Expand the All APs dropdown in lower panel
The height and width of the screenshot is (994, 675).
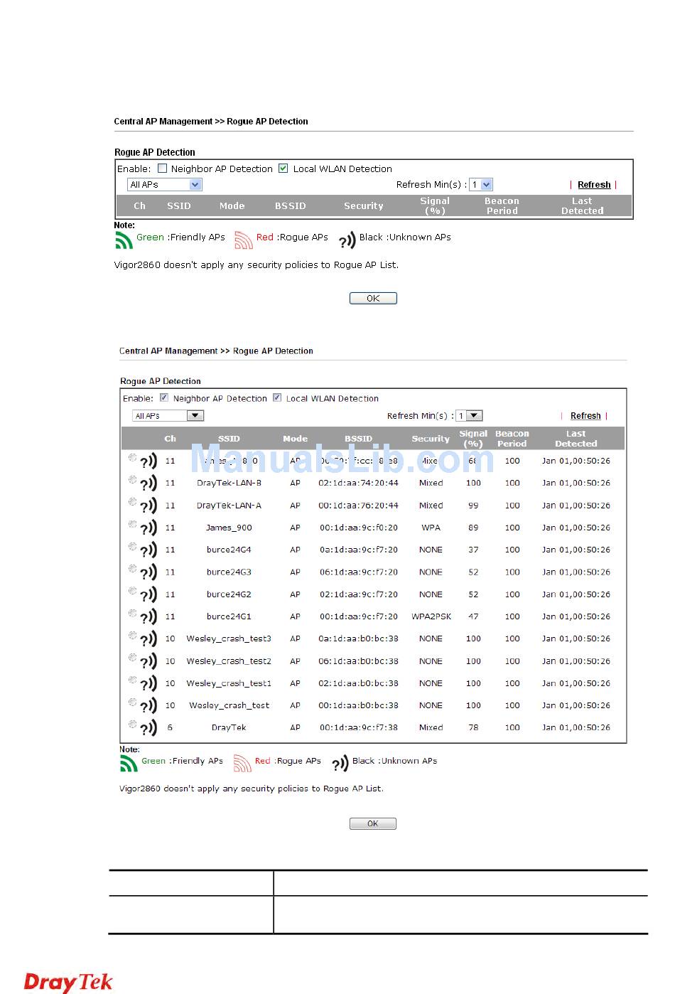pyautogui.click(x=168, y=416)
